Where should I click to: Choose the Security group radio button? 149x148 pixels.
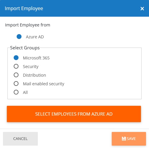16,66
